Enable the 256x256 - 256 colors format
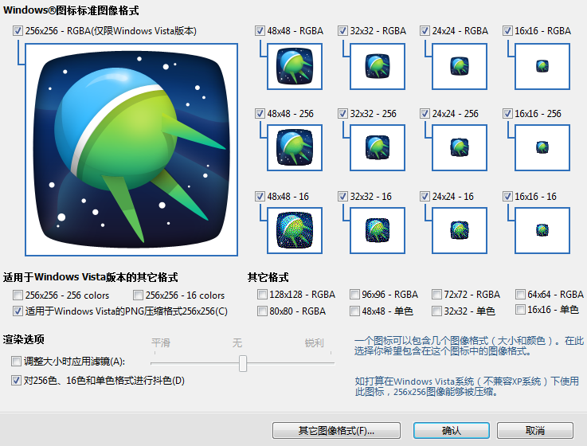This screenshot has width=587, height=446. 18,295
